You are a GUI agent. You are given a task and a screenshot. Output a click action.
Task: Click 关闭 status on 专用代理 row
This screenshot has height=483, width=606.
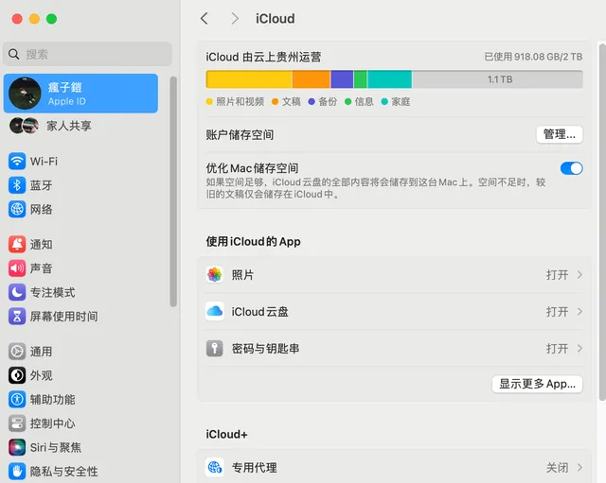coord(557,468)
